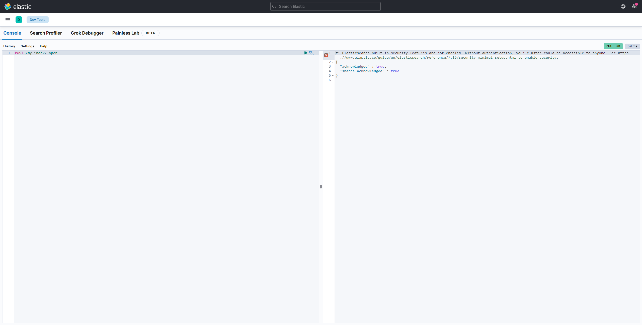This screenshot has width=642, height=325.
Task: Click the 59 ms response time badge
Action: (632, 46)
